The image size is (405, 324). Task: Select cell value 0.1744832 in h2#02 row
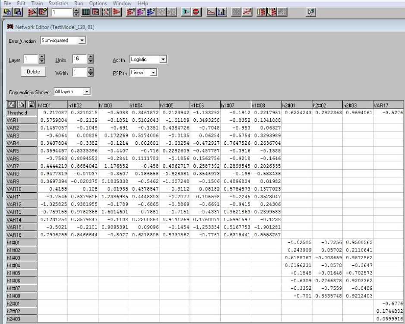[388, 311]
